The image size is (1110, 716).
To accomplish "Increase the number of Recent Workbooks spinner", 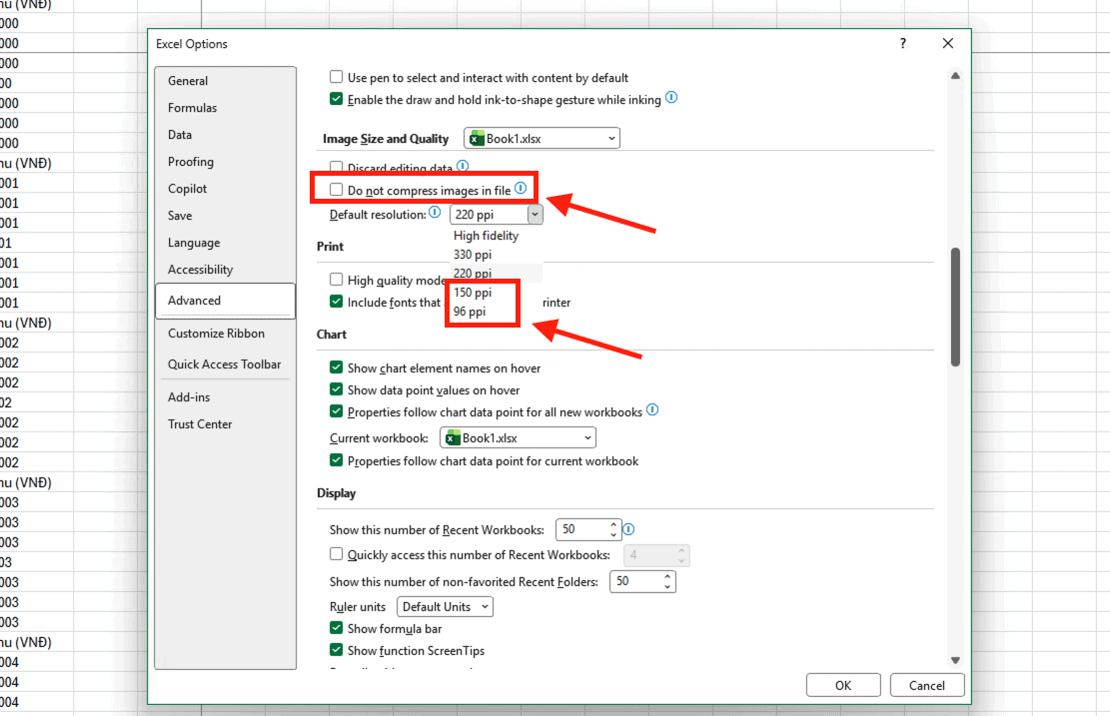I will coord(613,524).
